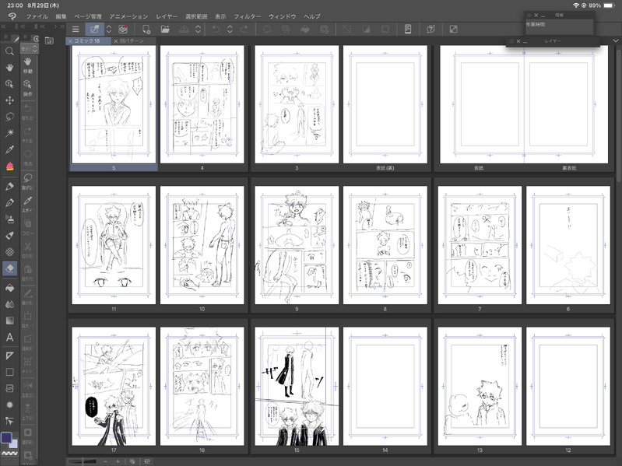
Task: Select the Operation object tool
Action: click(x=9, y=84)
